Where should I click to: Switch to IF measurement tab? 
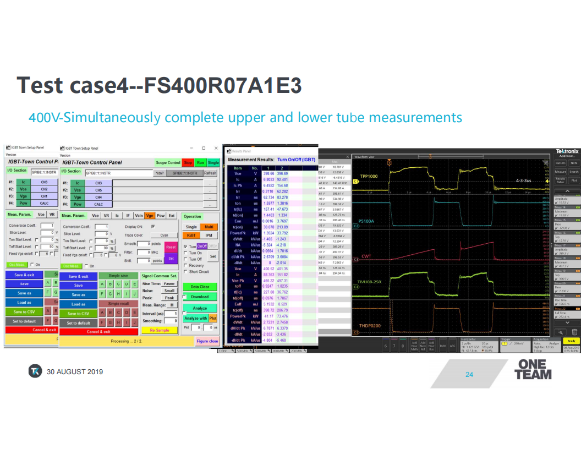pyautogui.click(x=128, y=216)
